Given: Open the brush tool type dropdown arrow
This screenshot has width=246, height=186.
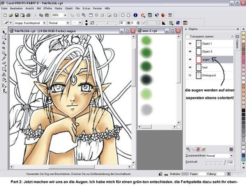Looking at the screenshot, I should tap(11, 23).
